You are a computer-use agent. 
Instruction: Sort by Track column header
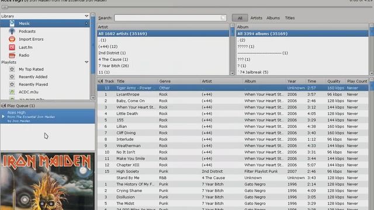109,81
